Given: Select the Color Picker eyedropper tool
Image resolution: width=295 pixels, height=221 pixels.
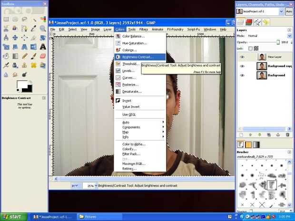Looking at the screenshot, I should 34,29.
